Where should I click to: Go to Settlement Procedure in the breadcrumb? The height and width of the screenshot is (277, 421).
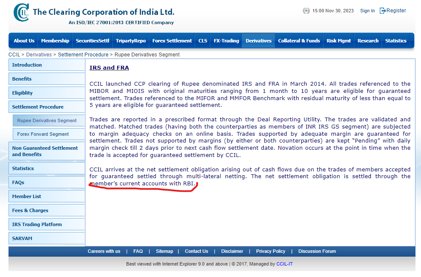point(83,55)
